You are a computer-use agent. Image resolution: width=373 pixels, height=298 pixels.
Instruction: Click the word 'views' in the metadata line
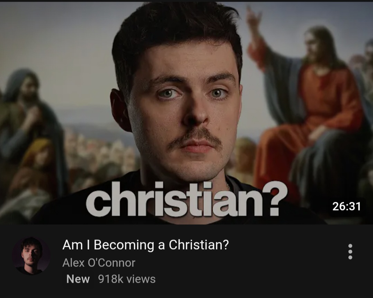tap(141, 279)
